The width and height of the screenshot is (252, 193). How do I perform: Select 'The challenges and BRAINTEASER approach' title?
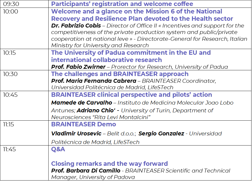pos(120,74)
